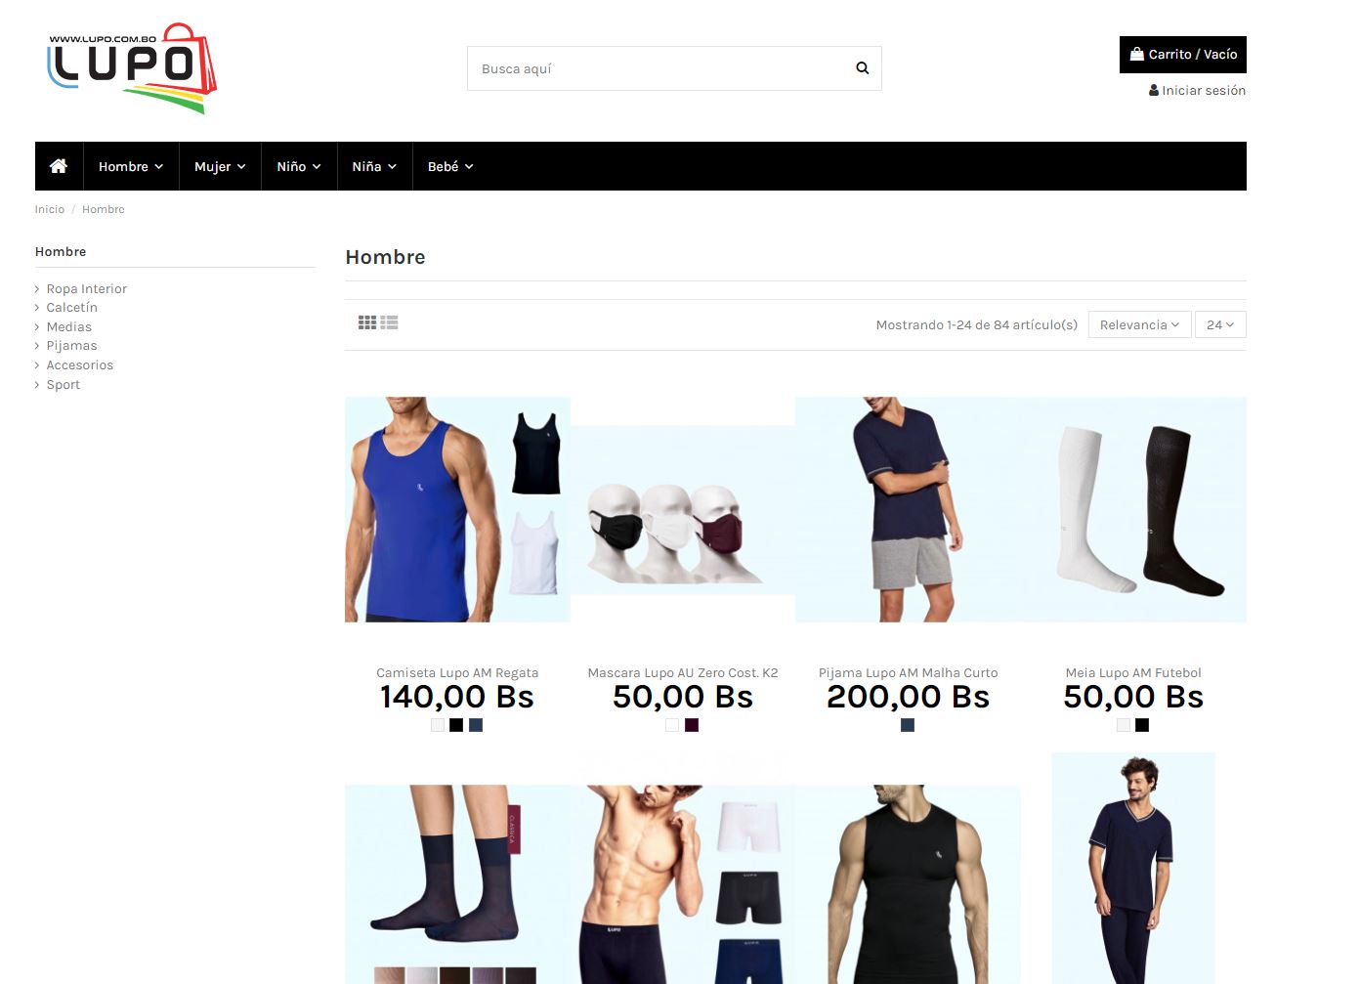Select Ropa Interior category in sidebar
The height and width of the screenshot is (984, 1360).
(x=87, y=288)
